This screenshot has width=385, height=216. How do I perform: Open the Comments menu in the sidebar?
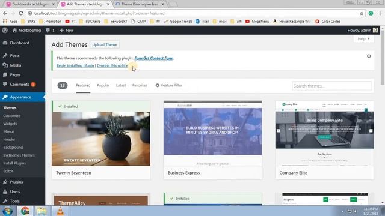(x=20, y=85)
